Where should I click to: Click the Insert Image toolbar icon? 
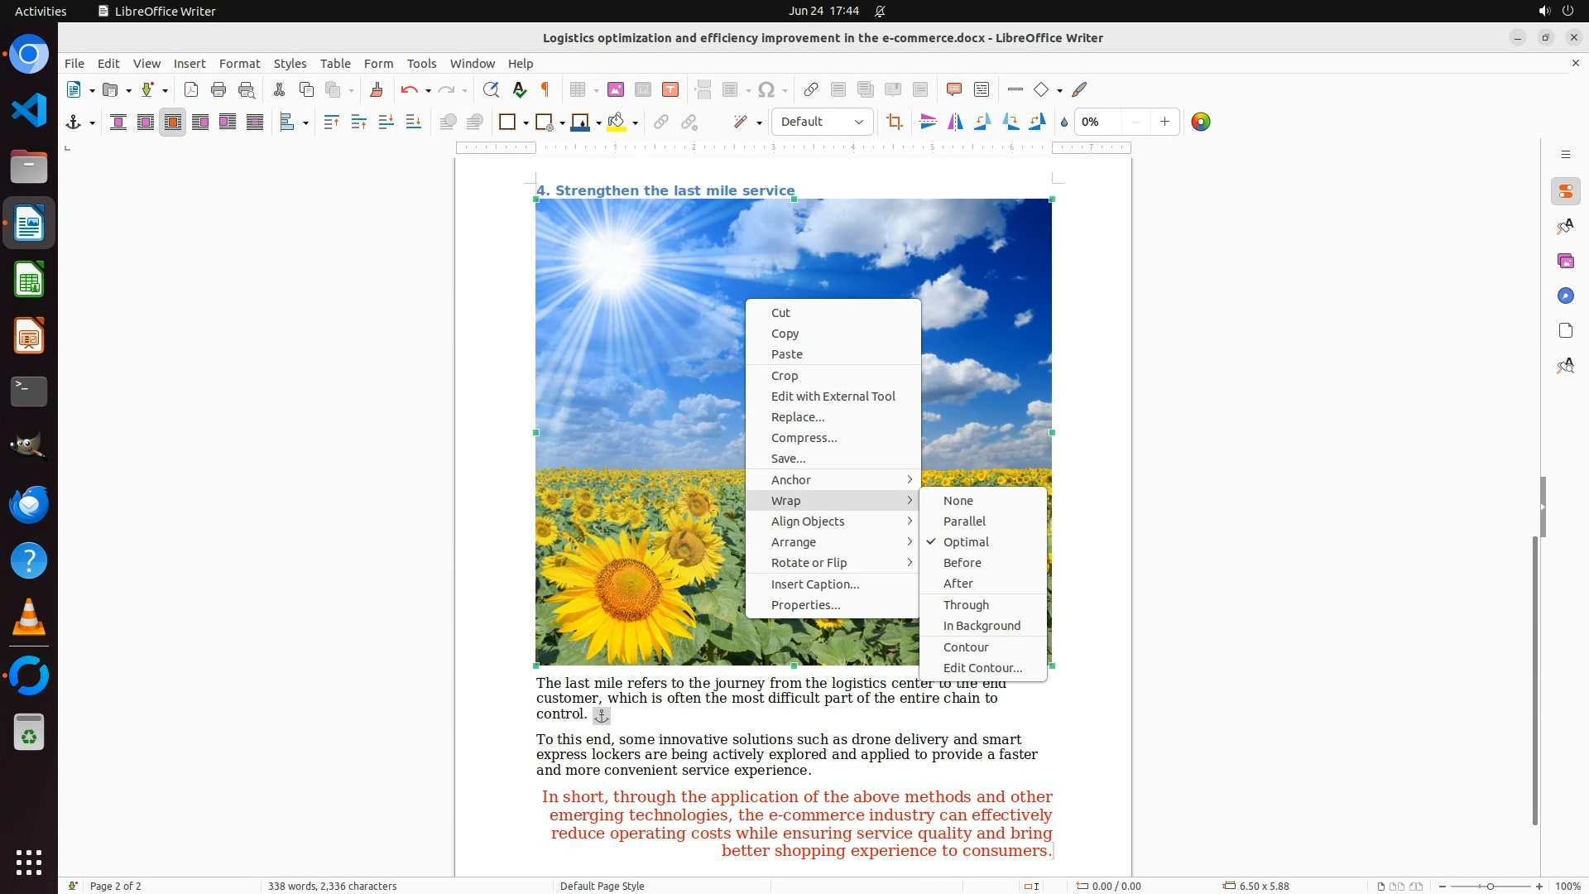click(x=615, y=89)
